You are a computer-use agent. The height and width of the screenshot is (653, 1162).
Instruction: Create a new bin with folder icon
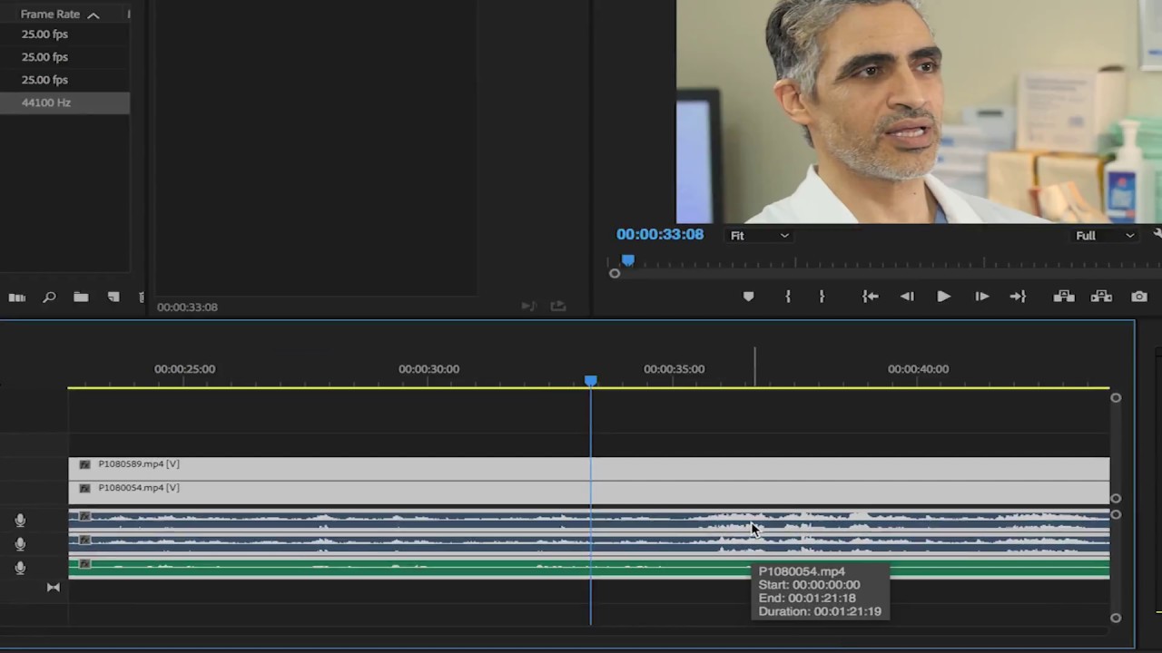(81, 297)
